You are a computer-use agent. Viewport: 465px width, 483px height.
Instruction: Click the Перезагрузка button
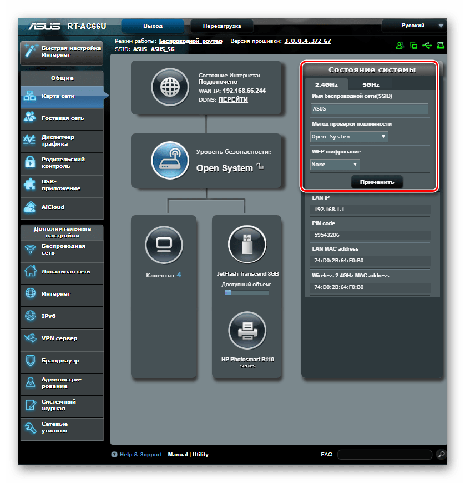pos(222,26)
